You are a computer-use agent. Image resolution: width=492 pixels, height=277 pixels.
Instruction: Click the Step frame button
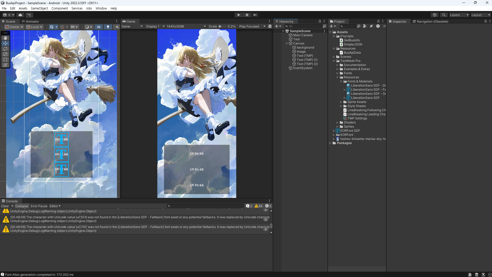[255, 15]
